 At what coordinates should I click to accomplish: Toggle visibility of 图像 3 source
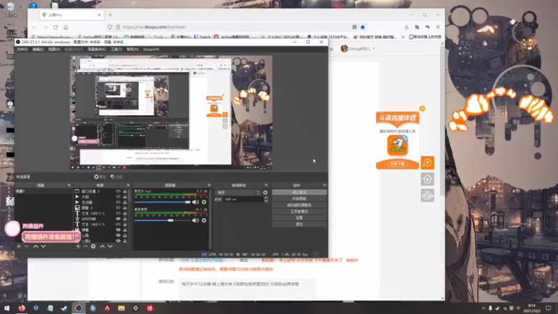(118, 208)
